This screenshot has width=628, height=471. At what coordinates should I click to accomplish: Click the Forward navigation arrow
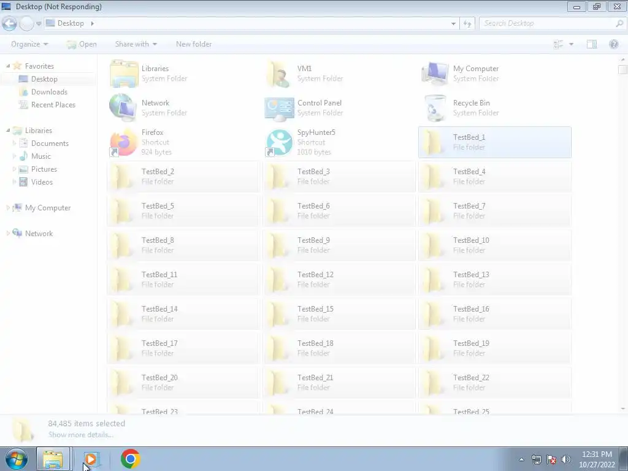click(x=27, y=24)
